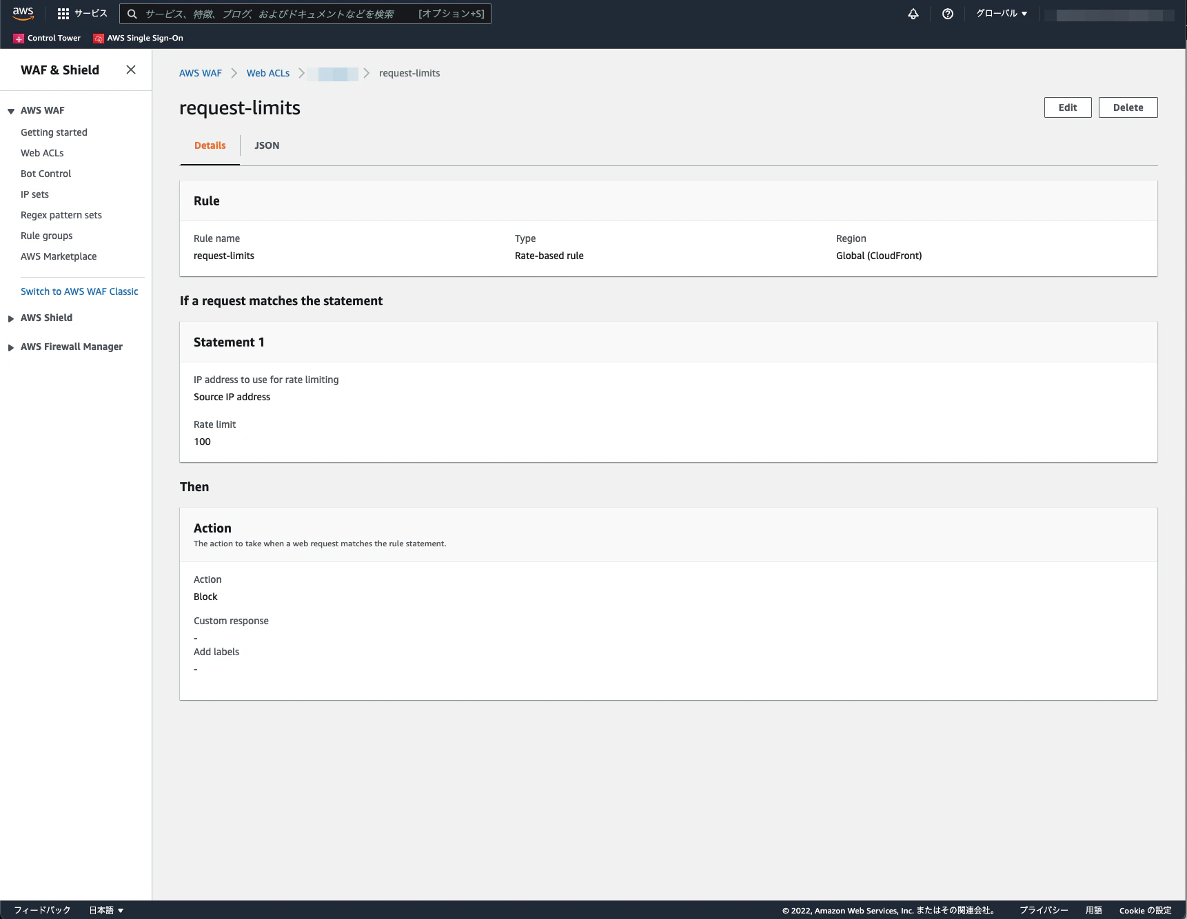1187x919 pixels.
Task: Open IP sets in sidebar
Action: tap(34, 194)
